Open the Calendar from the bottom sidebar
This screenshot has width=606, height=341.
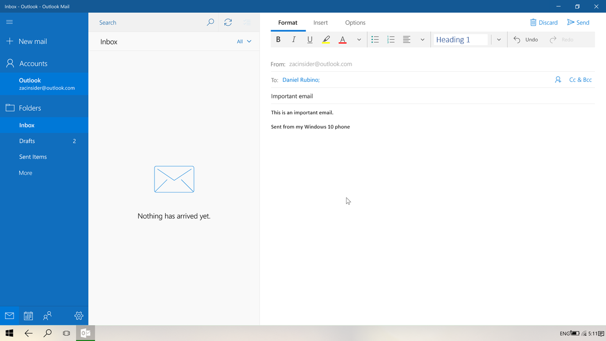point(28,315)
